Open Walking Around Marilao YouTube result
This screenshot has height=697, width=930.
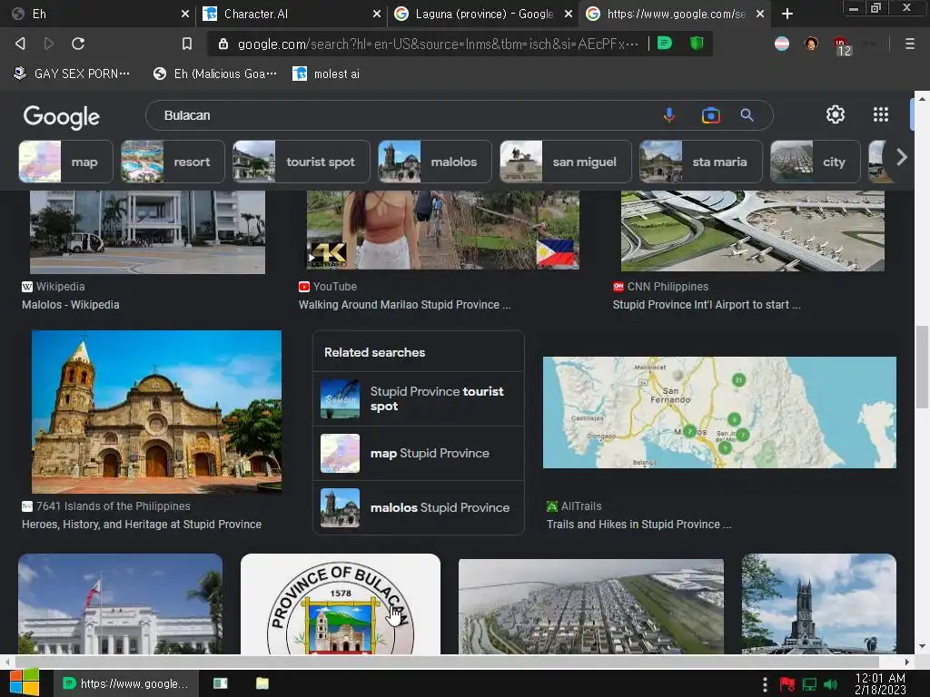404,305
